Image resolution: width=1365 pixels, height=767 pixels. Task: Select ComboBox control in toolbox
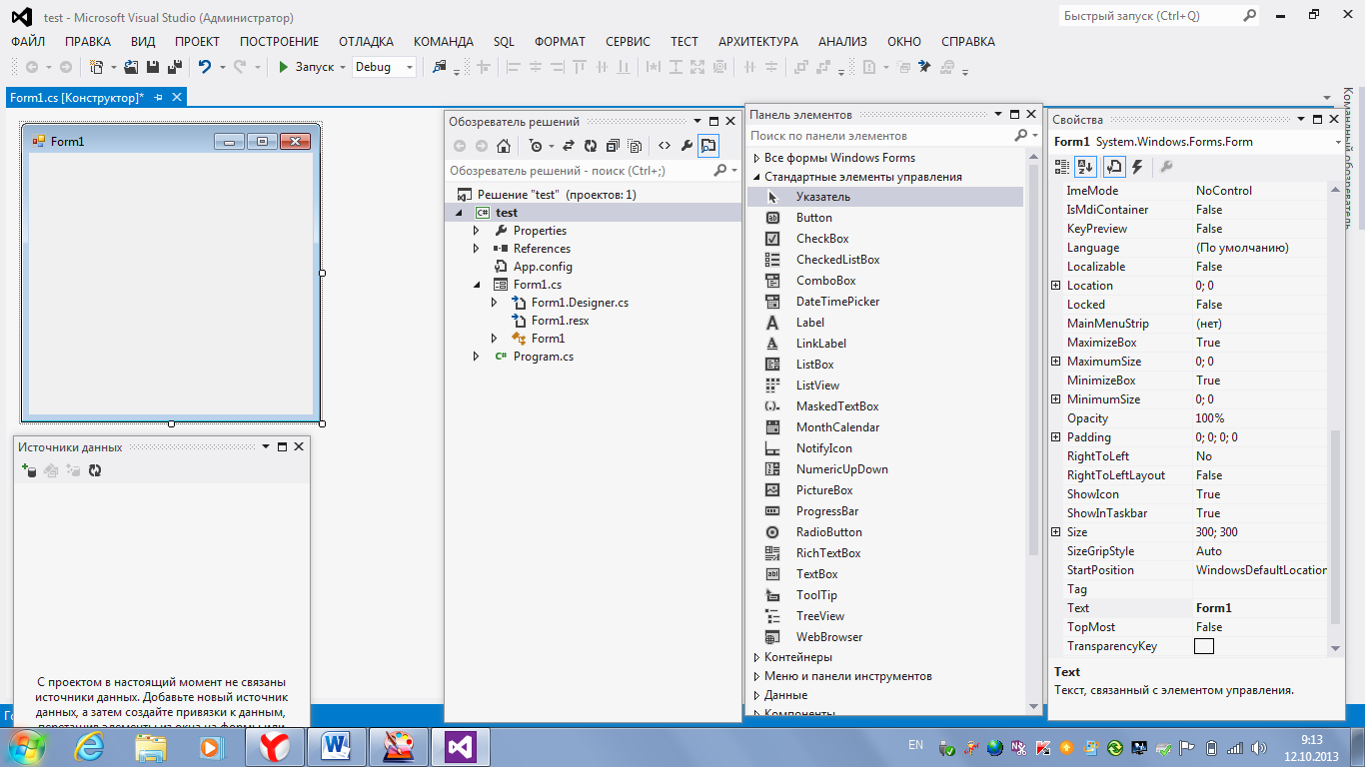click(825, 281)
